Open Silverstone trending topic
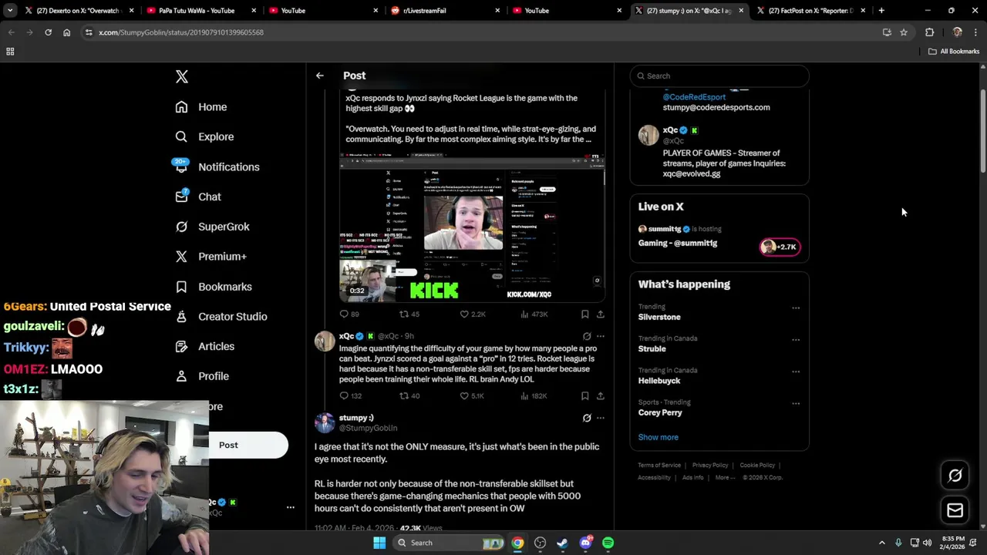Screen dimensions: 987x555 659,317
